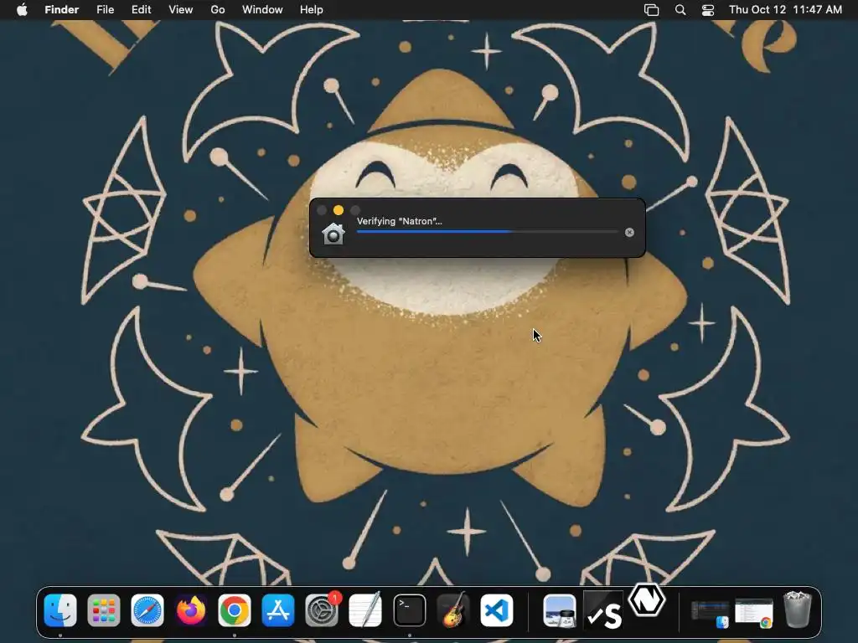Open the Trash in the Dock
Viewport: 858px width, 643px height.
798,610
